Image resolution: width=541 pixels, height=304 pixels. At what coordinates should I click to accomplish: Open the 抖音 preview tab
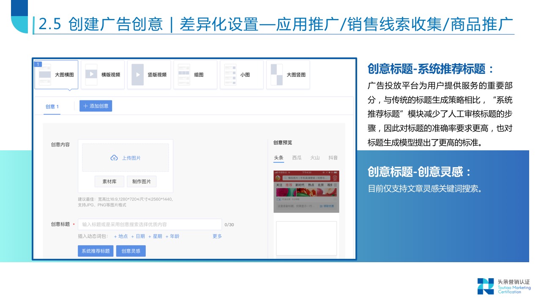[x=333, y=158]
